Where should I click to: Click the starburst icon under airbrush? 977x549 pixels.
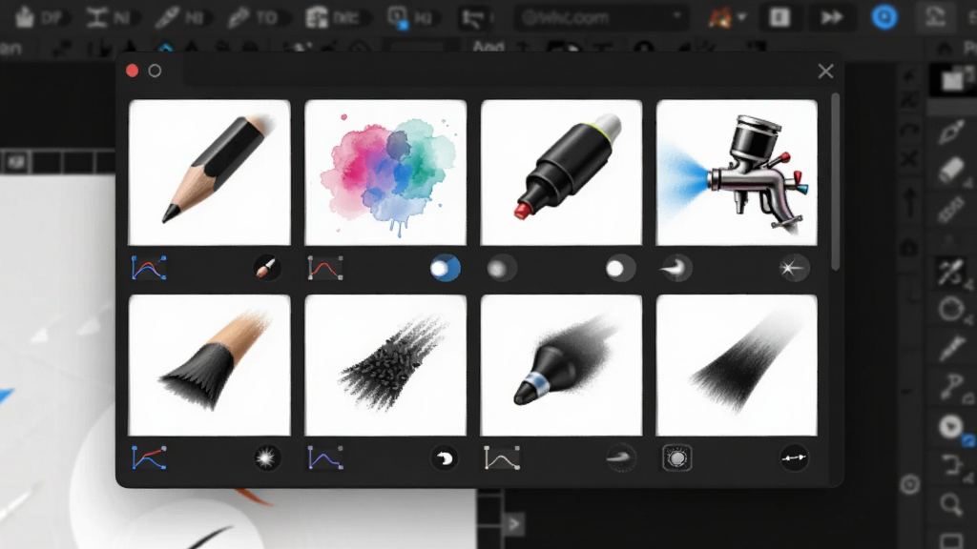click(x=794, y=268)
